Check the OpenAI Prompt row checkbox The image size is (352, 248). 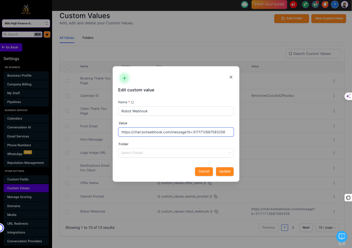coord(67,196)
